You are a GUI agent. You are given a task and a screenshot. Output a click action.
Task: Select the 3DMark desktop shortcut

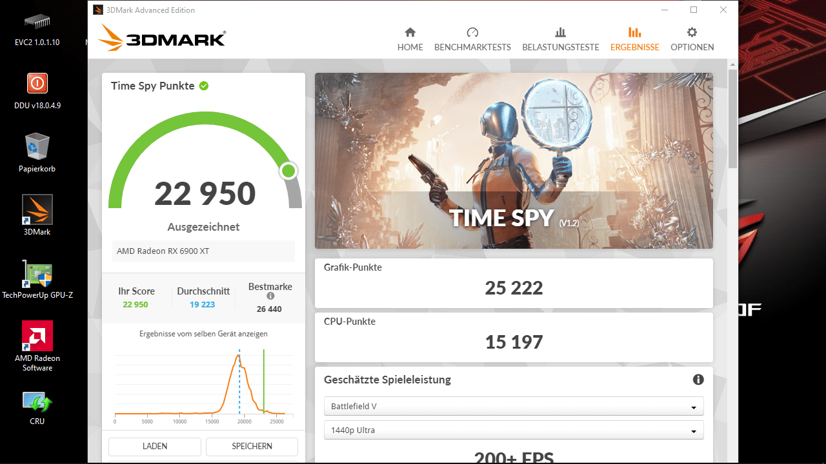(x=37, y=216)
